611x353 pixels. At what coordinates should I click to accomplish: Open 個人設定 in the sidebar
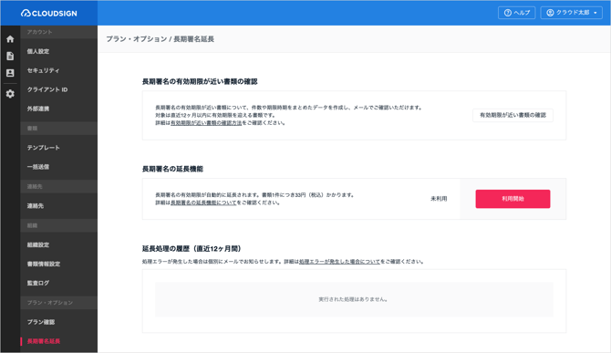pos(38,51)
